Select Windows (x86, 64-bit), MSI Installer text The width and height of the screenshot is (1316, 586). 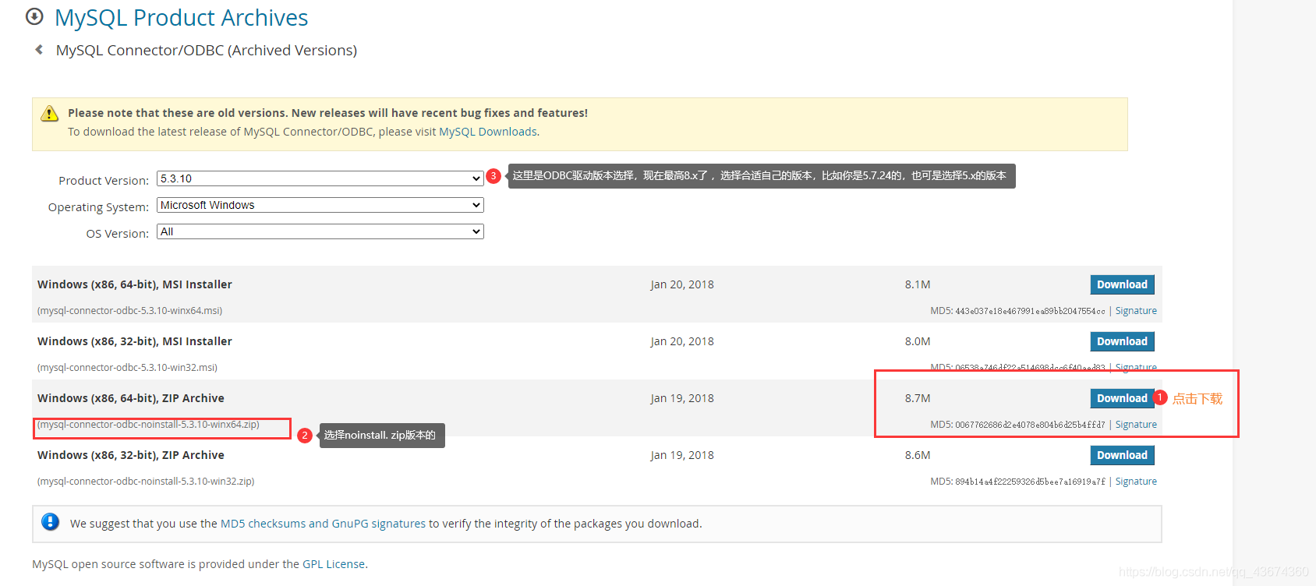pos(135,284)
